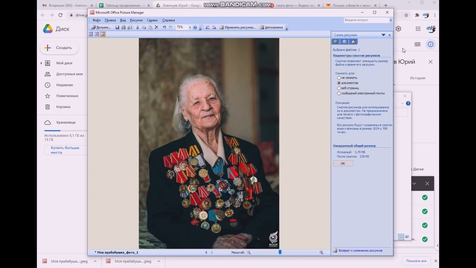This screenshot has width=476, height=268.
Task: Select 'не сжимать' radio option
Action: [x=339, y=78]
